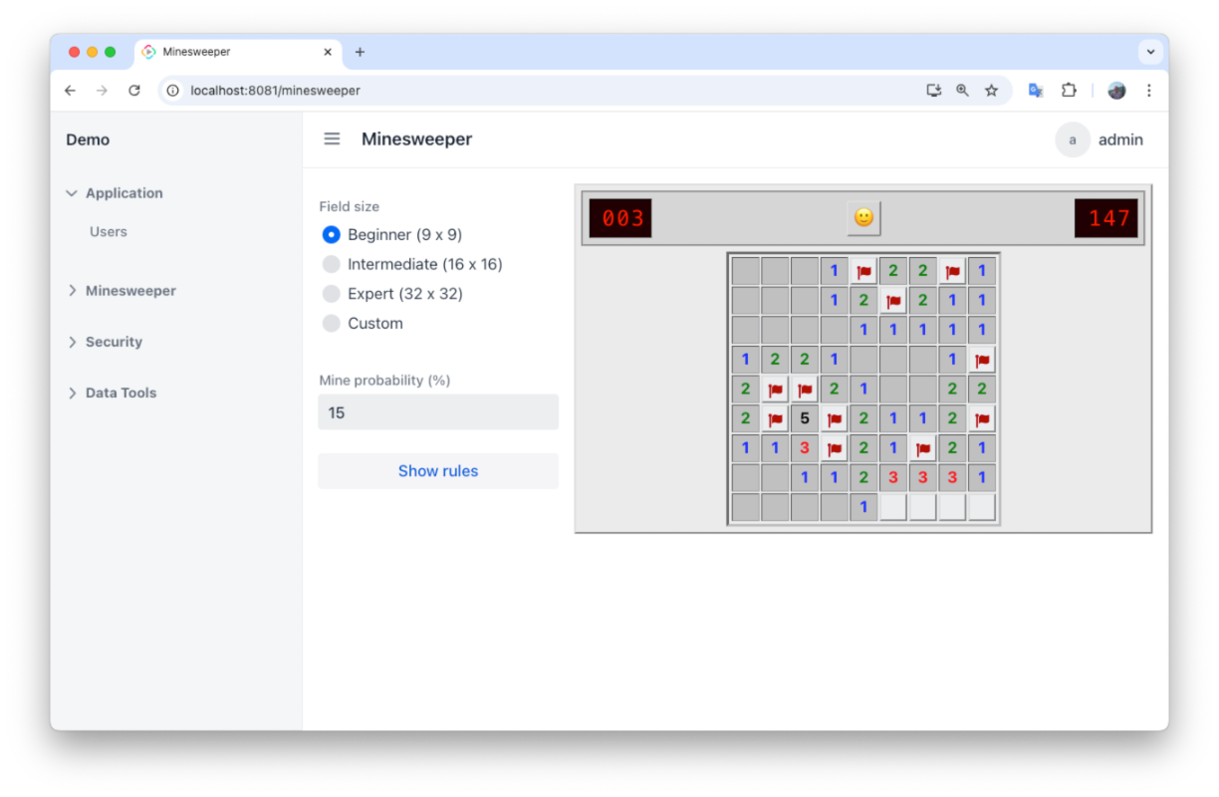Choose the Expert (32 x 32) field size
The image size is (1219, 797).
[x=332, y=294]
